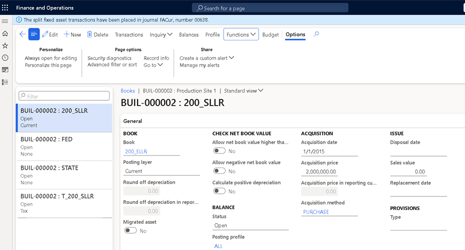Click the 200_SLLR book link
465x250 pixels.
click(x=135, y=152)
